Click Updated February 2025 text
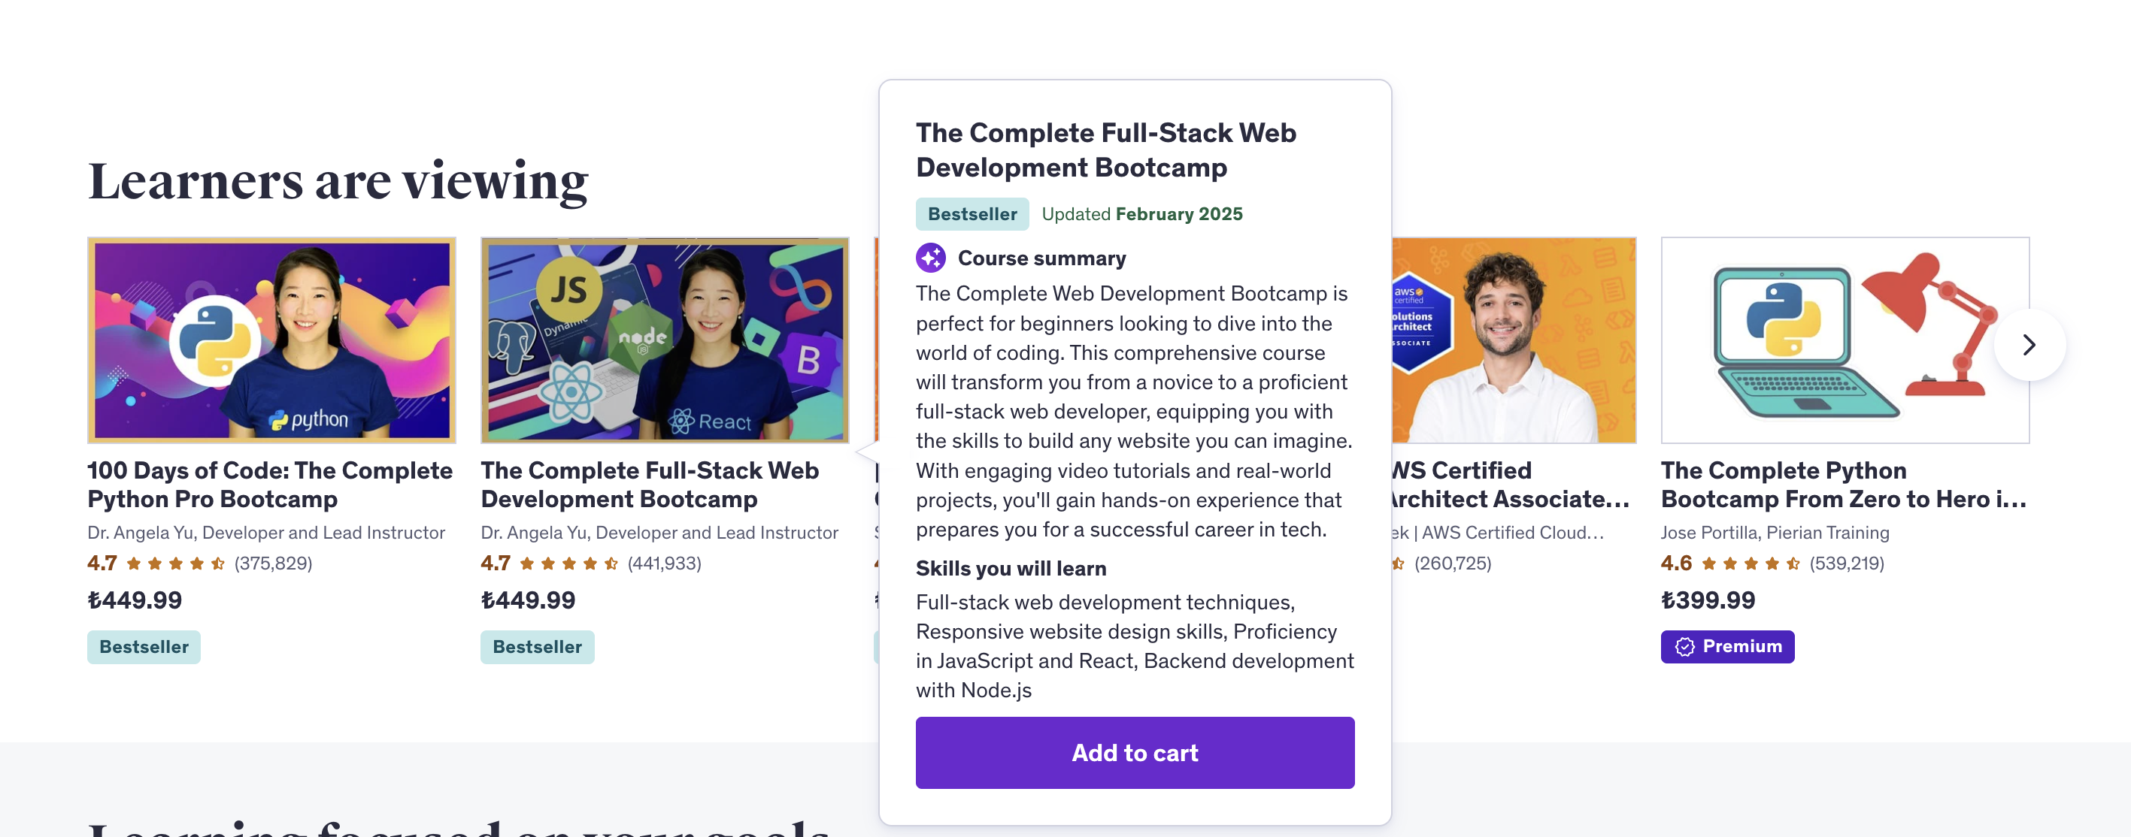This screenshot has height=837, width=2131. point(1141,214)
